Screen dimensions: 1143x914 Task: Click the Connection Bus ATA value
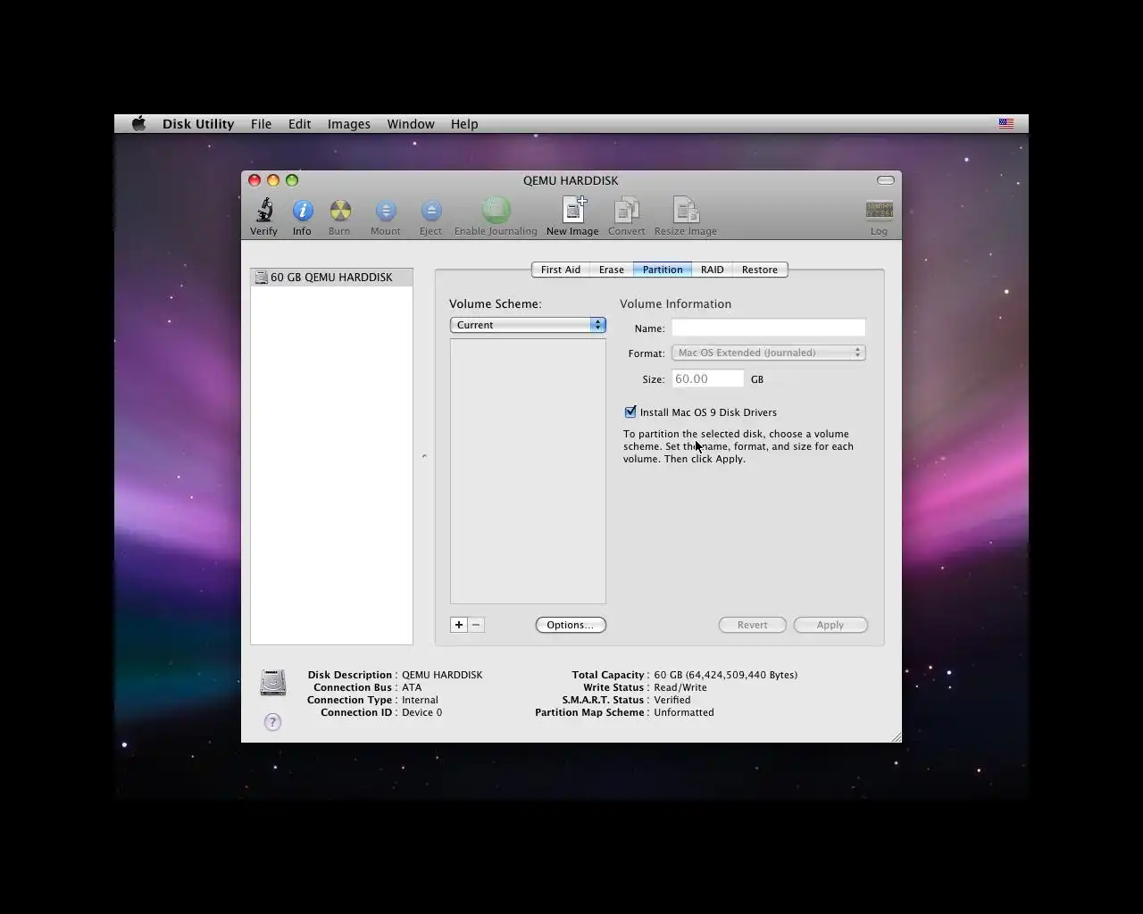[x=412, y=687]
